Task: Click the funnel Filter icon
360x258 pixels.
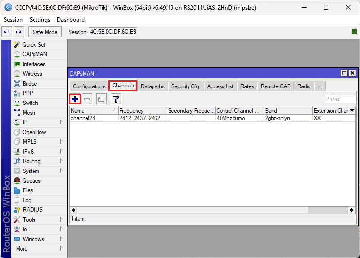Action: [116, 99]
